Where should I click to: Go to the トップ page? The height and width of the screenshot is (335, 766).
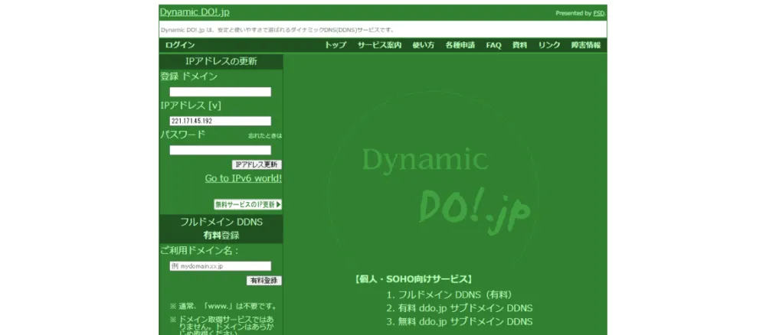point(336,45)
